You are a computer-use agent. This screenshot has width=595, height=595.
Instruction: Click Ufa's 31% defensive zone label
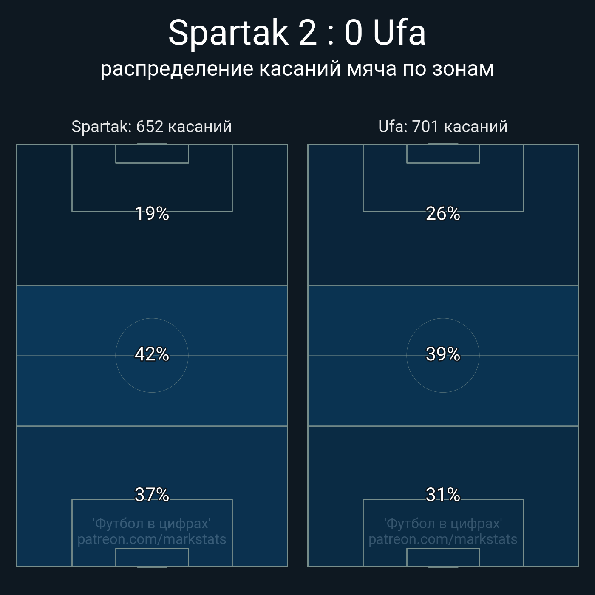click(443, 495)
